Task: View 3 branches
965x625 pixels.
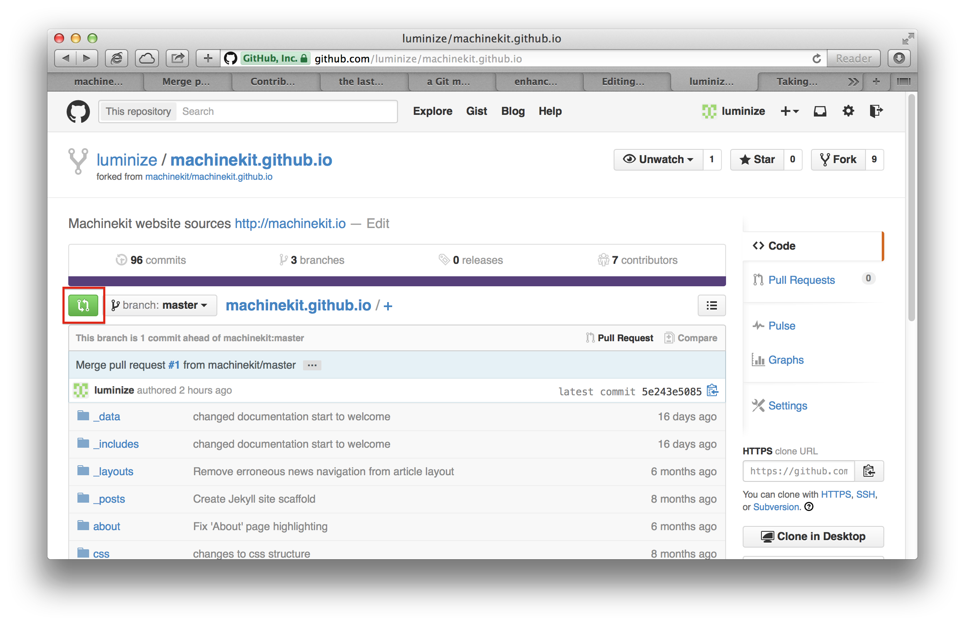Action: [312, 260]
